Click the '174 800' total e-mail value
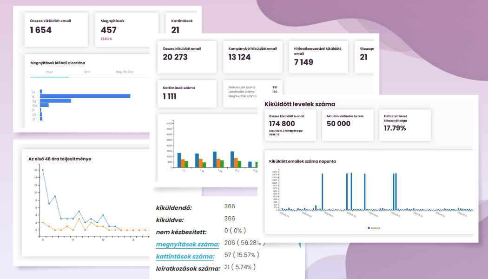488x279 pixels. point(282,124)
